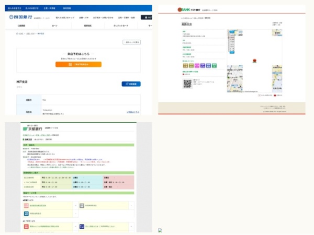The height and width of the screenshot is (235, 314).
Task: Click the map link in the address row
Action: (x=133, y=112)
